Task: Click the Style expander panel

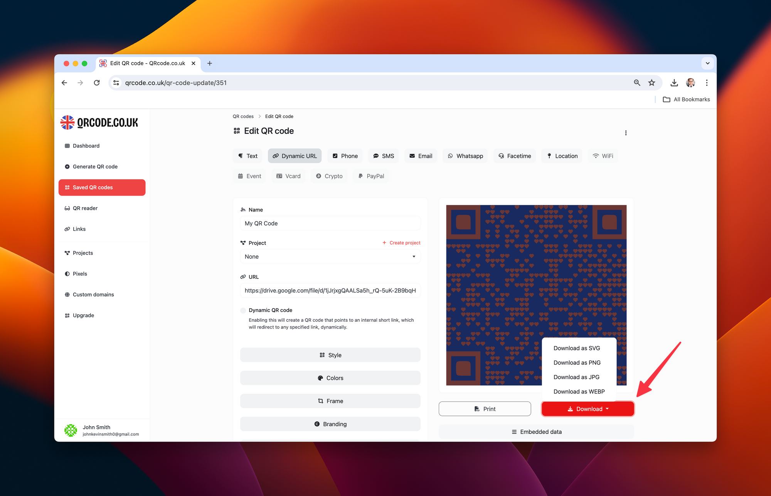Action: coord(330,355)
